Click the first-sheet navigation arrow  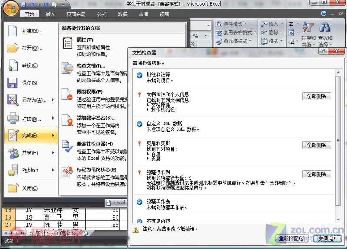coord(5,233)
